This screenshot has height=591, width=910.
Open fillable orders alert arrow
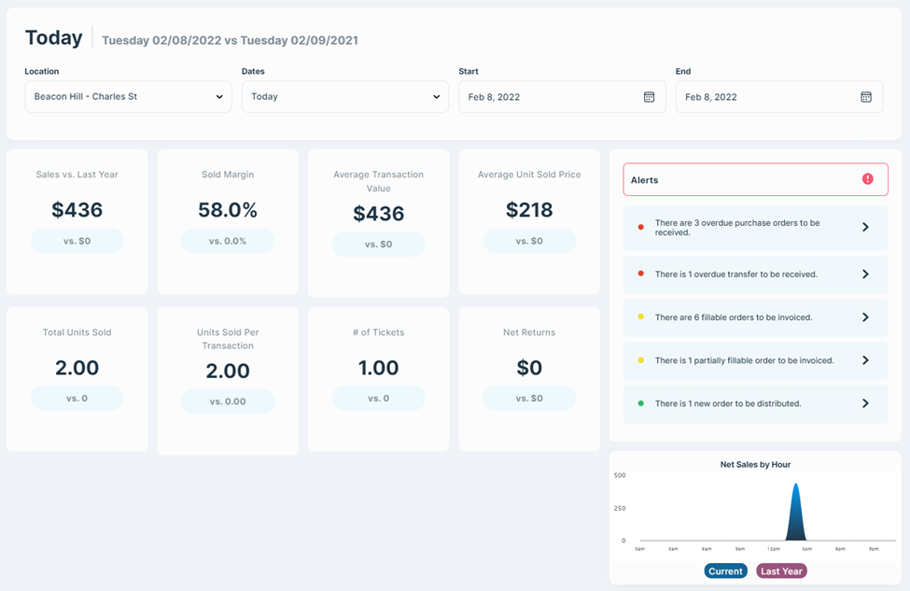pos(865,317)
